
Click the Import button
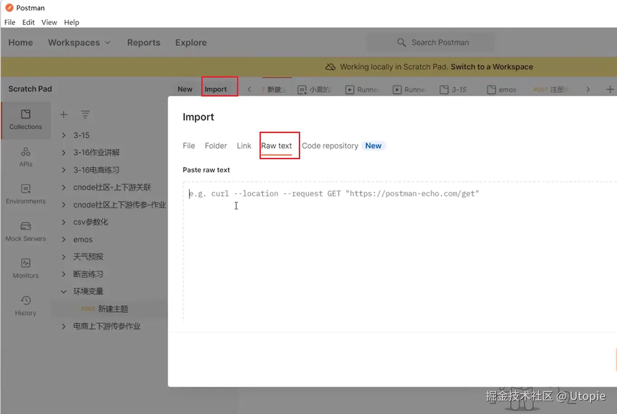point(216,89)
